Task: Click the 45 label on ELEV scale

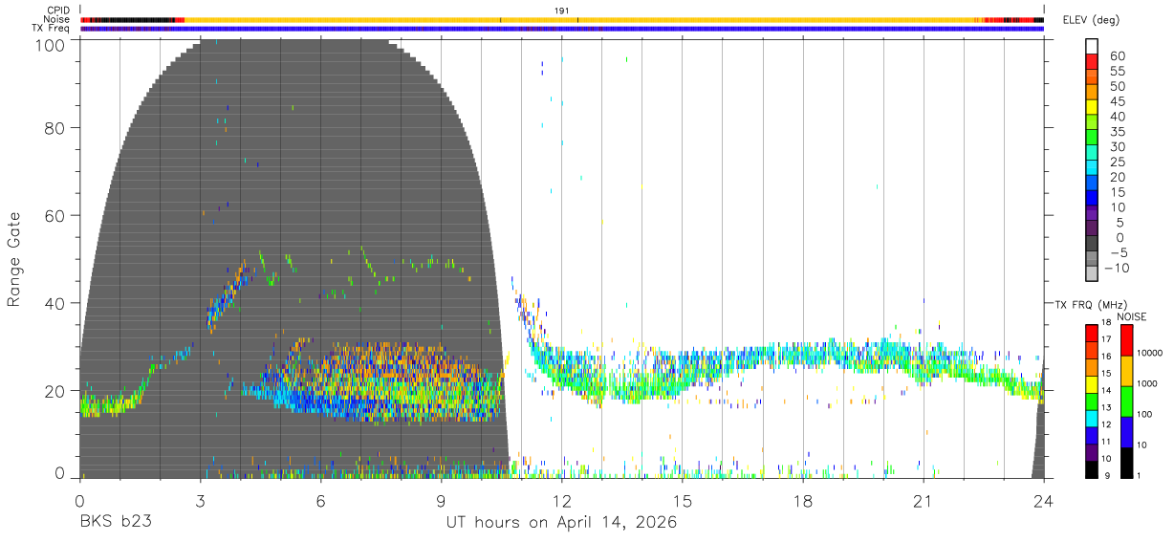Action: point(1117,101)
